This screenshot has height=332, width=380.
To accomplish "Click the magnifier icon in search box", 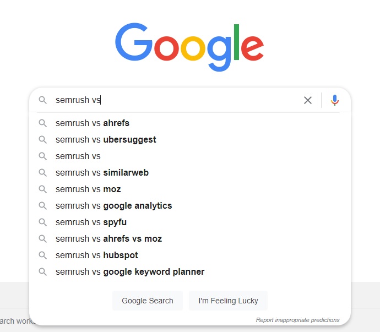I will [42, 100].
